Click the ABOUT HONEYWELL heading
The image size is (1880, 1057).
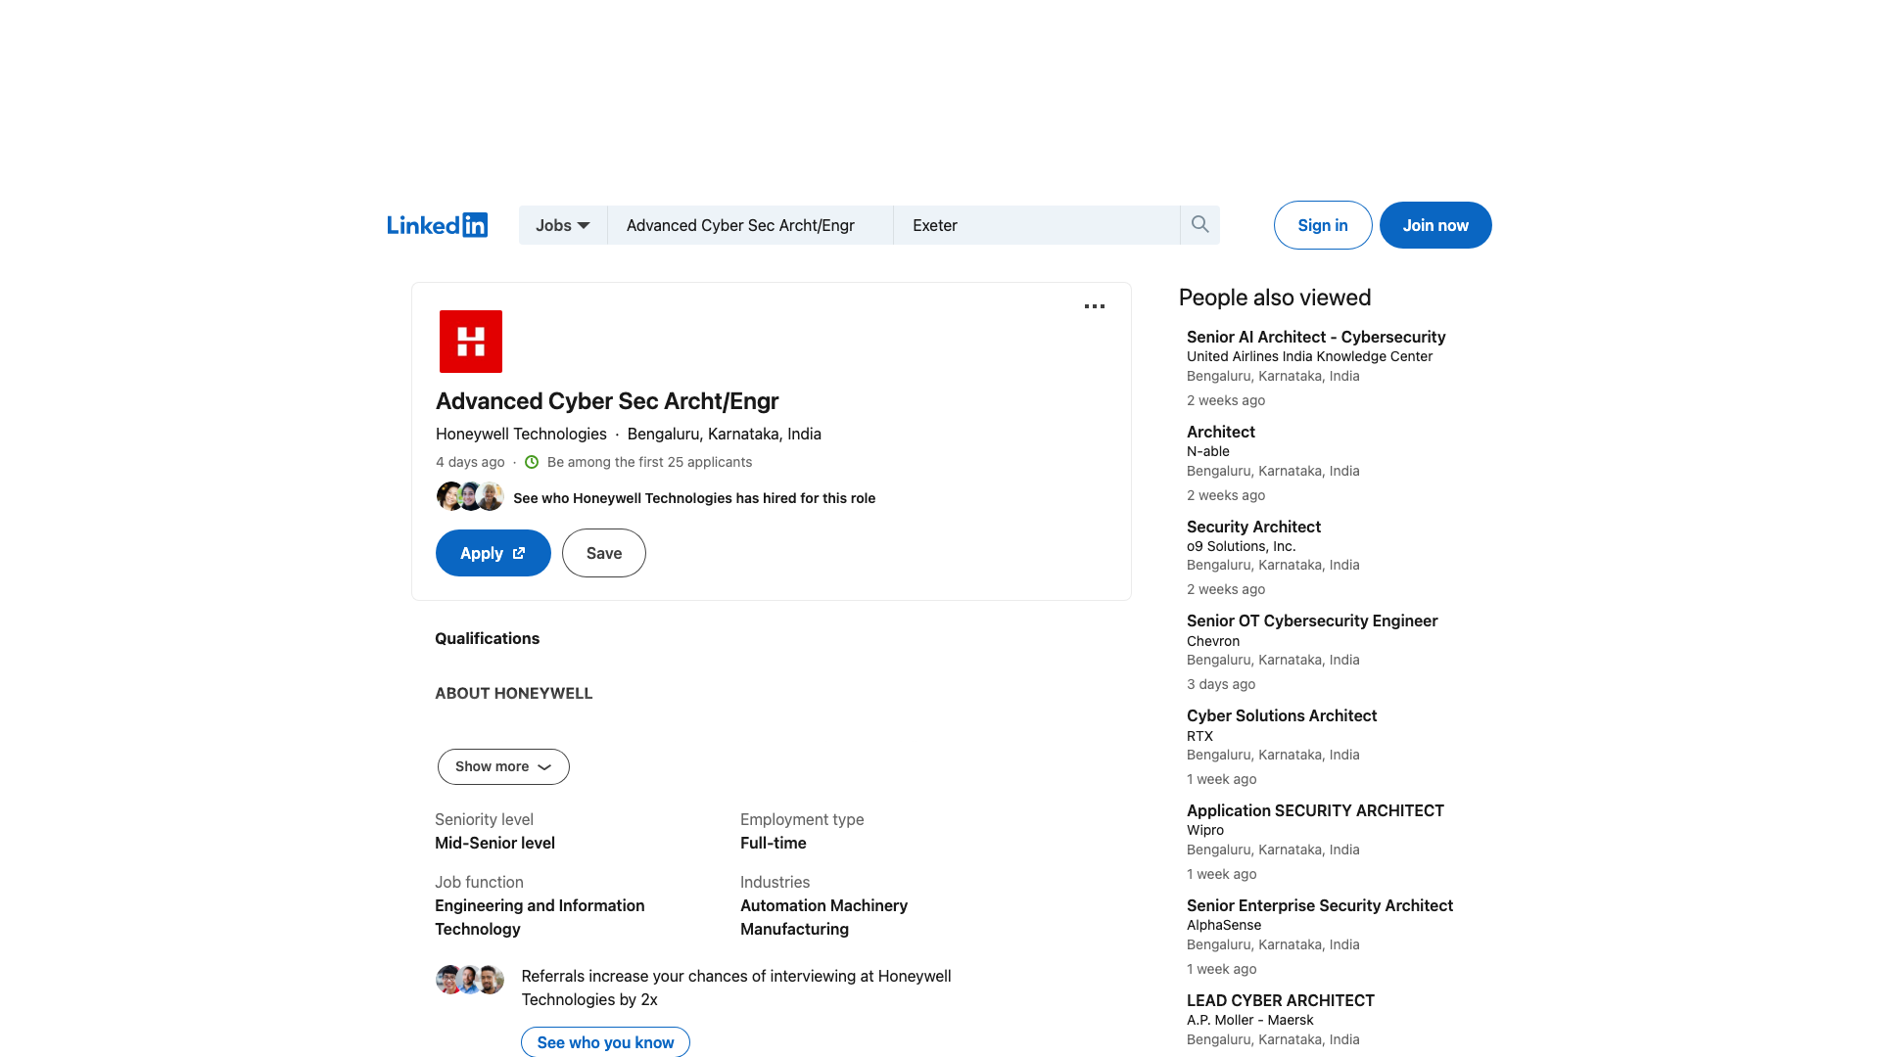513,693
